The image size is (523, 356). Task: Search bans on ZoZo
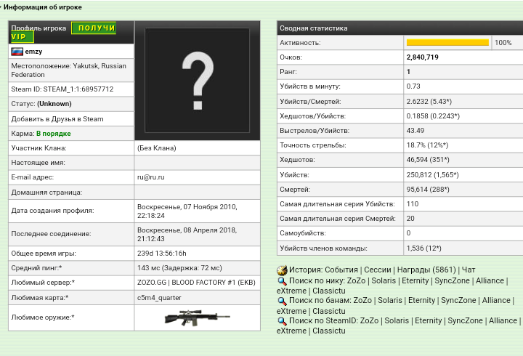point(362,300)
